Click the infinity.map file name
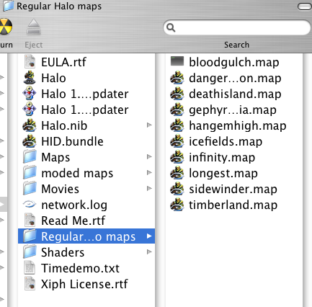The image size is (312, 307). 222,158
